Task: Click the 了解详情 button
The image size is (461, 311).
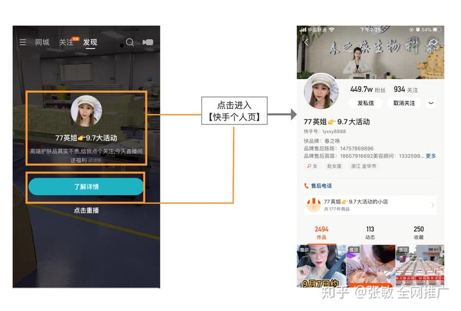Action: click(x=86, y=187)
